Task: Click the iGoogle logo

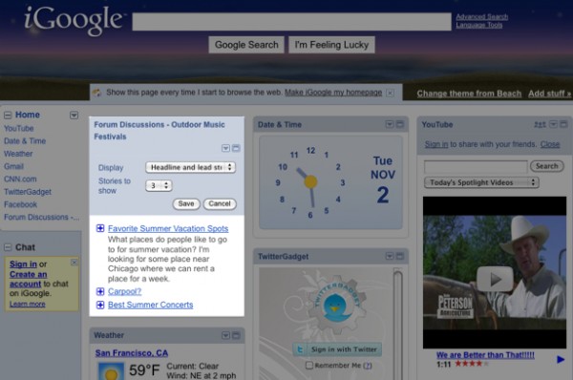Action: [x=74, y=20]
